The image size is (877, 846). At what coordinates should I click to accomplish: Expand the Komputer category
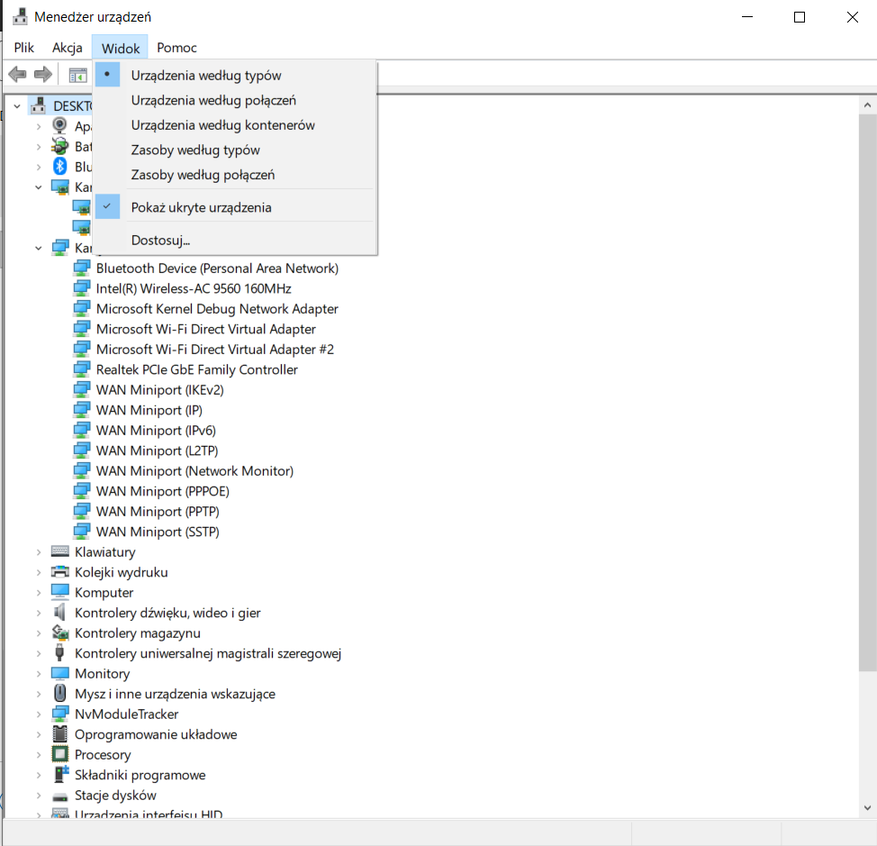(39, 592)
